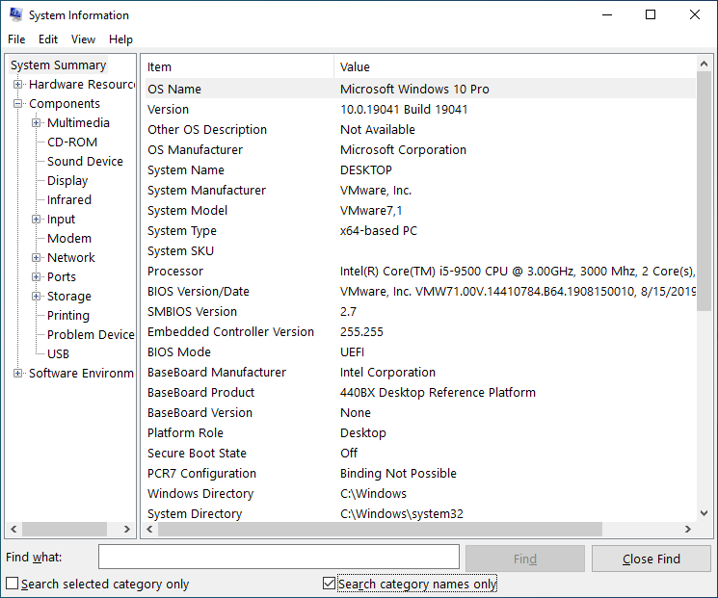Select the BaseBoard Product row
This screenshot has height=598, width=718.
[x=420, y=392]
